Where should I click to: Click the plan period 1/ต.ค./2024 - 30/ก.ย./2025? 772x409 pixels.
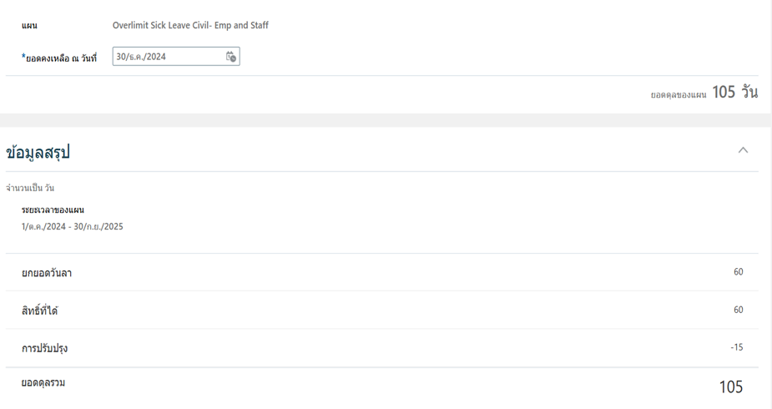pyautogui.click(x=73, y=226)
